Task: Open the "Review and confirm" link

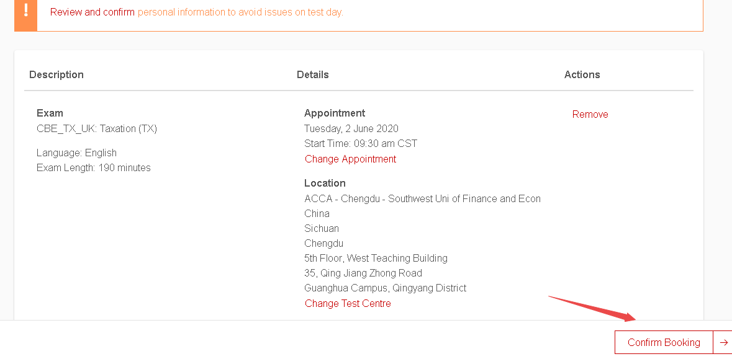Action: (93, 12)
